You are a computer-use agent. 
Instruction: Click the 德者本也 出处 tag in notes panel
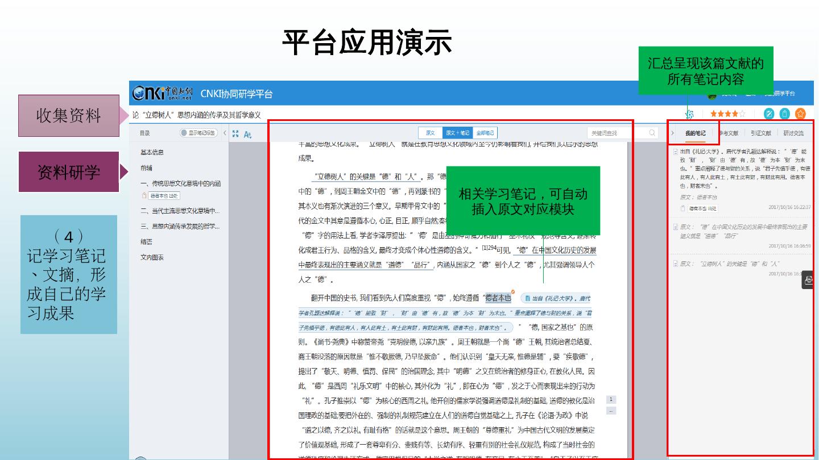(704, 208)
